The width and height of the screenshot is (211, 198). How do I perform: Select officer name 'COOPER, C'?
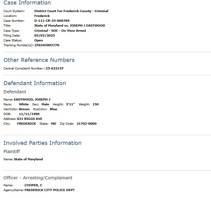[33, 185]
